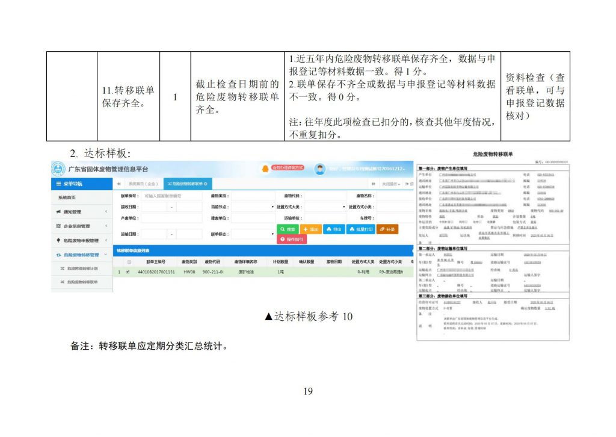The width and height of the screenshot is (616, 437).
Task: Click the 危险废物申报管理 icon
Action: (x=58, y=240)
